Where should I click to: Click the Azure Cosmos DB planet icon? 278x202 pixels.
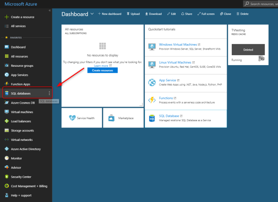coord(6,103)
